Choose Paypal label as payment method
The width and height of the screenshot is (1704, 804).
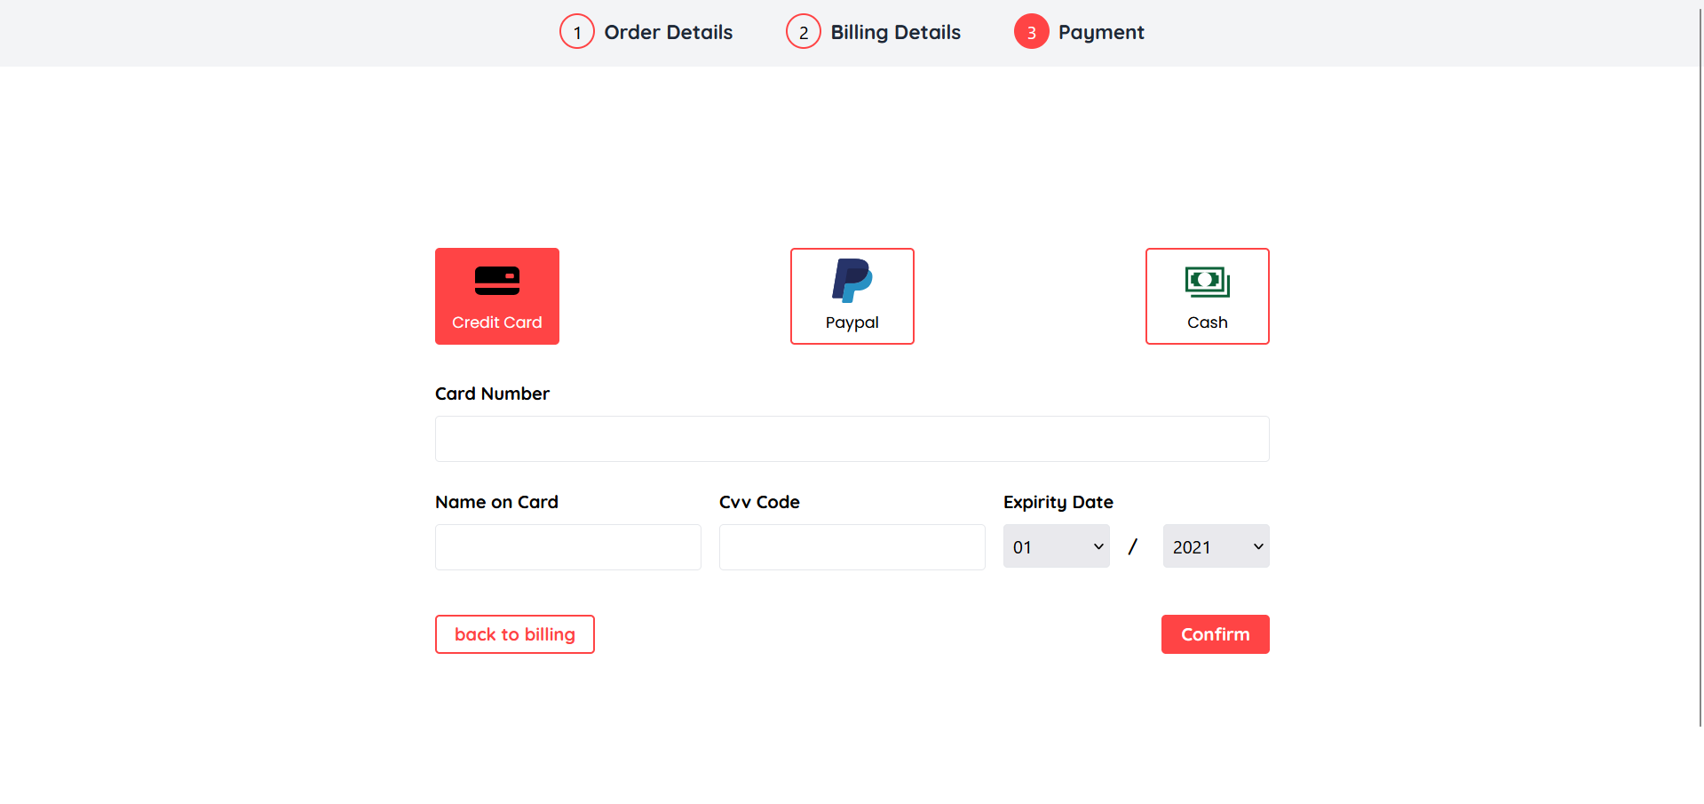pos(852,322)
